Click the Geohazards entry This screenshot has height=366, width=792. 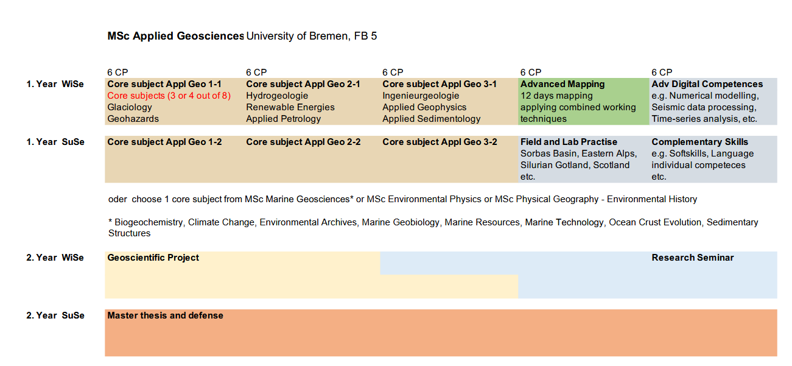point(133,119)
